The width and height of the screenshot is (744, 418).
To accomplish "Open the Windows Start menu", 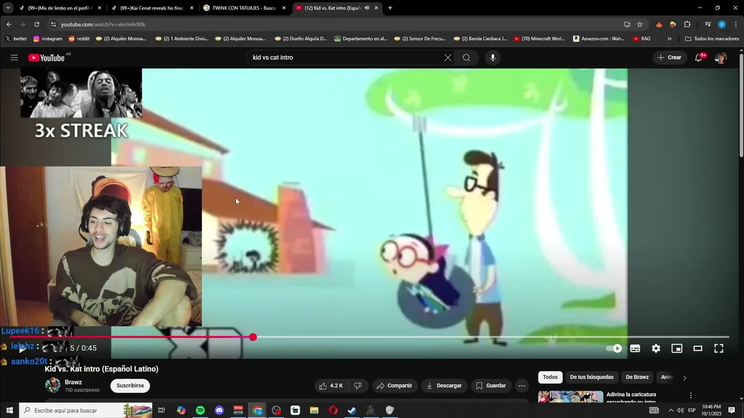I will [9, 410].
